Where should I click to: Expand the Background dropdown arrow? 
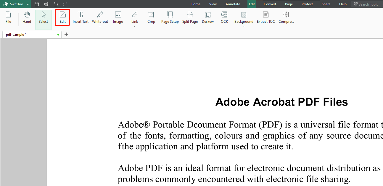(x=244, y=26)
